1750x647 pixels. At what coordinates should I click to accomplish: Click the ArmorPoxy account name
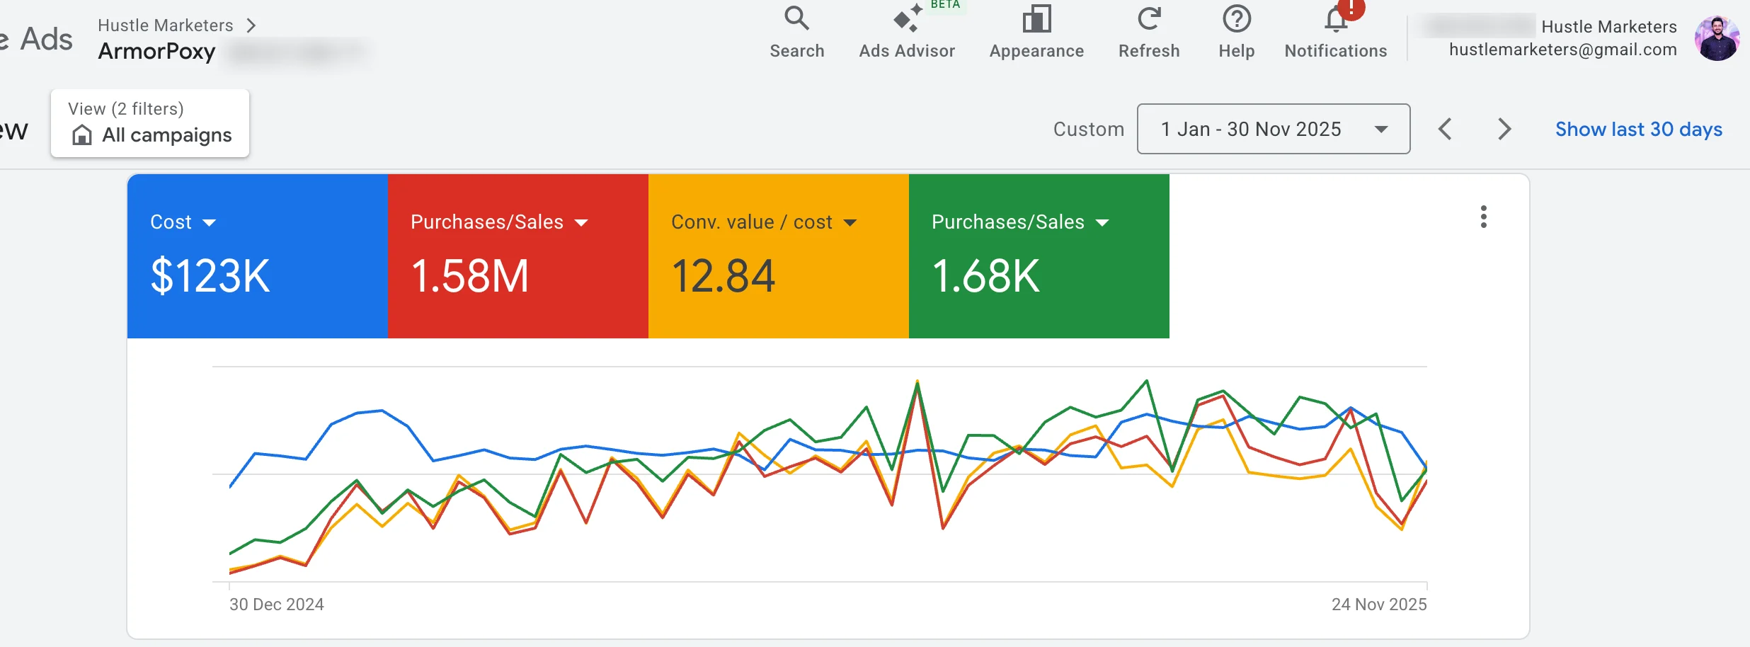click(x=156, y=52)
